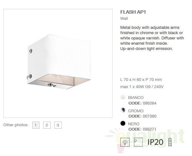Click the FLASH AP1 product title

133,12
